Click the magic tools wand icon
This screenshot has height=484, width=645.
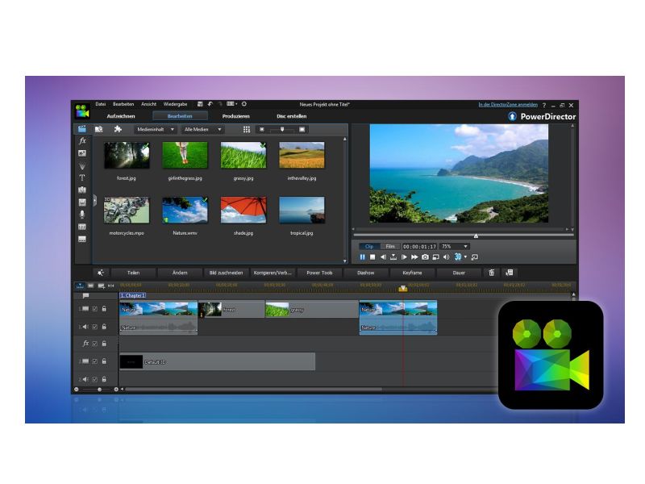pos(100,273)
